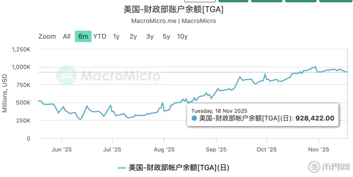
Task: Select the 6m zoom range
Action: [83, 36]
